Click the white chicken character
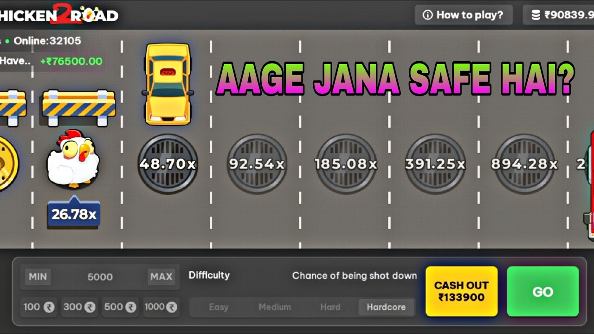The width and height of the screenshot is (594, 334). 73,159
